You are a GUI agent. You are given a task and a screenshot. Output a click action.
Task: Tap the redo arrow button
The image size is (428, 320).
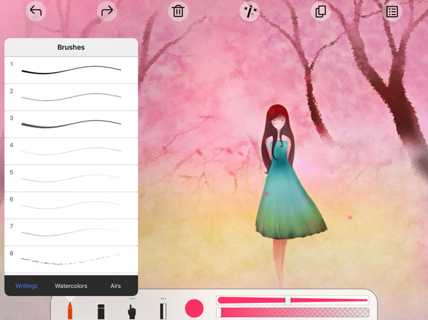[107, 11]
